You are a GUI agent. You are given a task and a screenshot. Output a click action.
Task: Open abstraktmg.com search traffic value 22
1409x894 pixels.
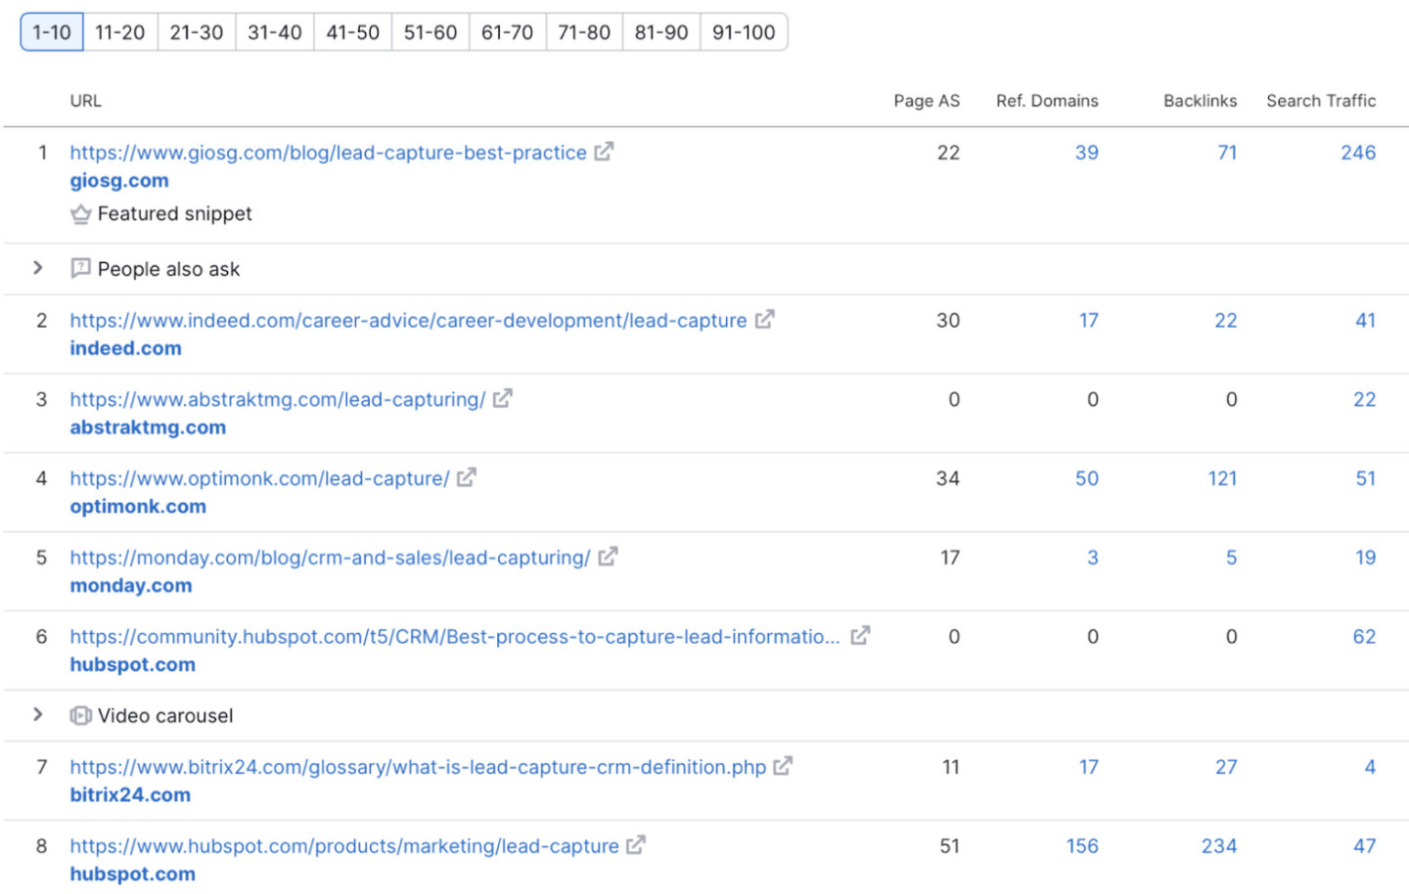pos(1364,399)
